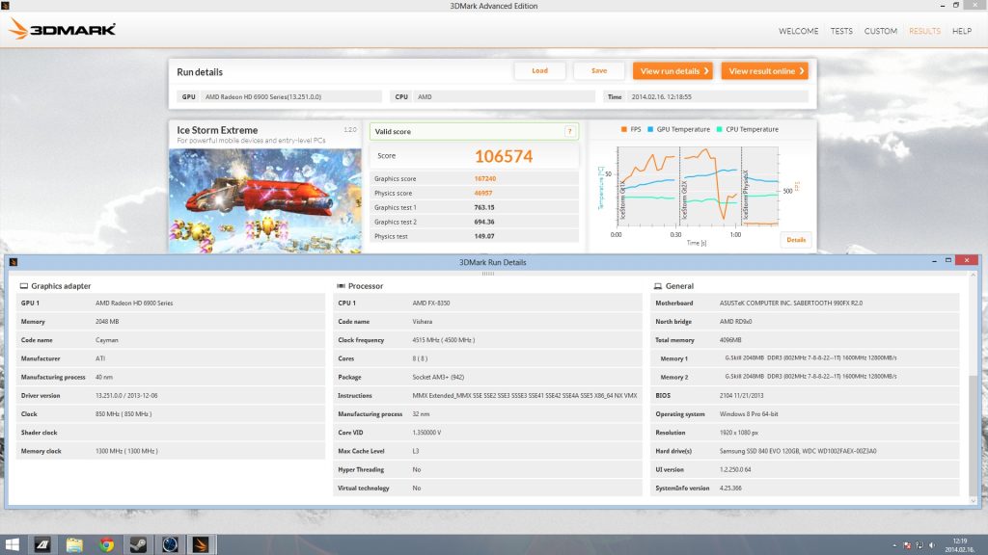Click the Code name Cayman row
The height and width of the screenshot is (555, 988).
coord(170,340)
